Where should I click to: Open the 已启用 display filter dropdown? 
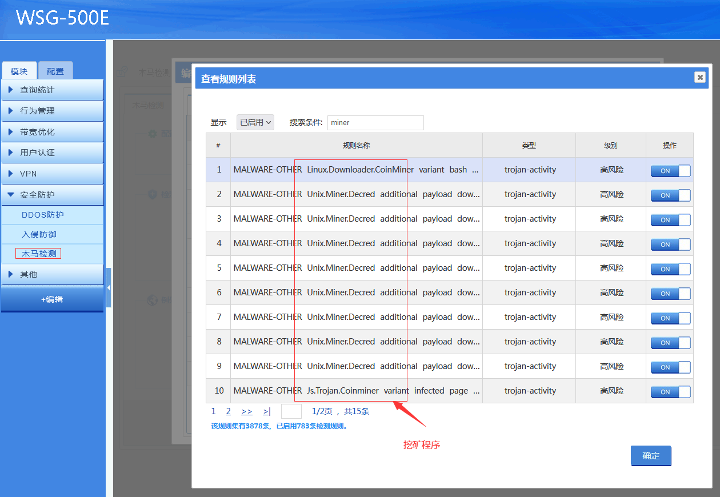click(255, 122)
